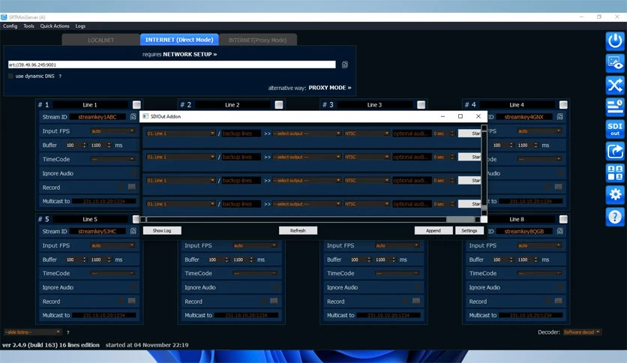Viewport: 627px width, 363px height.
Task: Check the Record checkbox for Line 5
Action: click(x=121, y=301)
